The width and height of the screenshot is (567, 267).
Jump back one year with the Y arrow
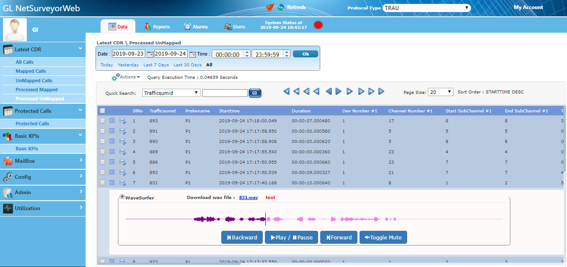coord(287,91)
